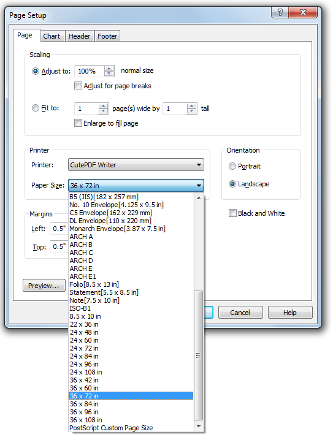Open the Footer tab
The width and height of the screenshot is (333, 437).
(107, 36)
